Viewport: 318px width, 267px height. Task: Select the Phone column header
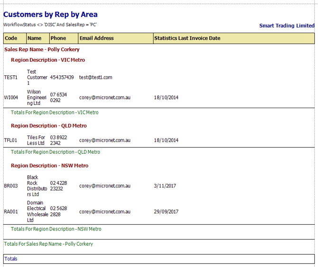point(58,38)
